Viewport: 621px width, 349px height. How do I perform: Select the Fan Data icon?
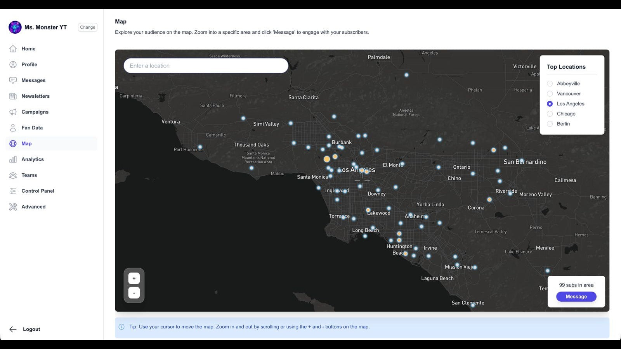click(13, 128)
